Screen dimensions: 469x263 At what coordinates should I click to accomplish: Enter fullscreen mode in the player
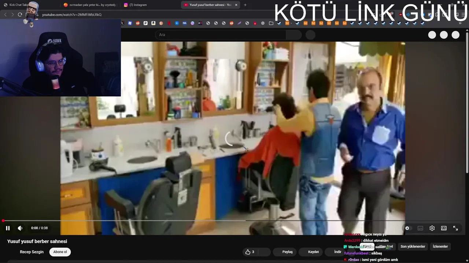455,228
